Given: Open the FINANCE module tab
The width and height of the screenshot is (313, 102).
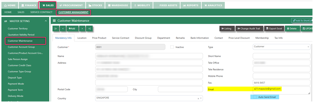Looking at the screenshot, I should pos(29,5).
